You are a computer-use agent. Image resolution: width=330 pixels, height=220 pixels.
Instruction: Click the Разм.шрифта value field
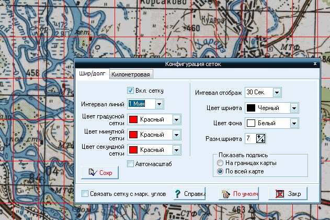[x=249, y=138]
